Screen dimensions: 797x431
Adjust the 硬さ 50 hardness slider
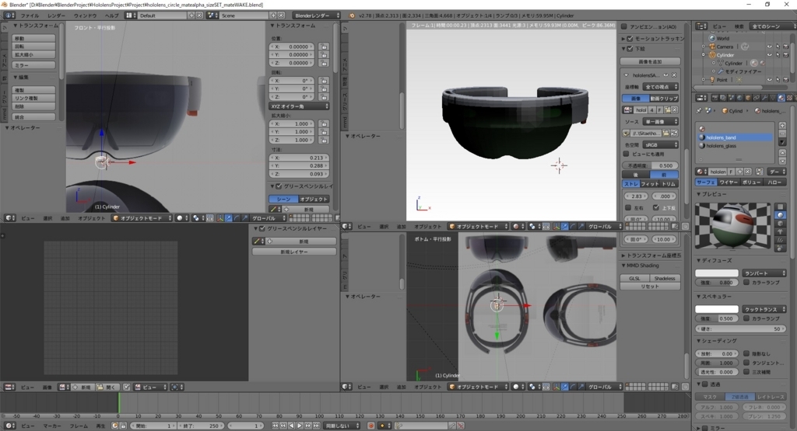click(x=741, y=329)
